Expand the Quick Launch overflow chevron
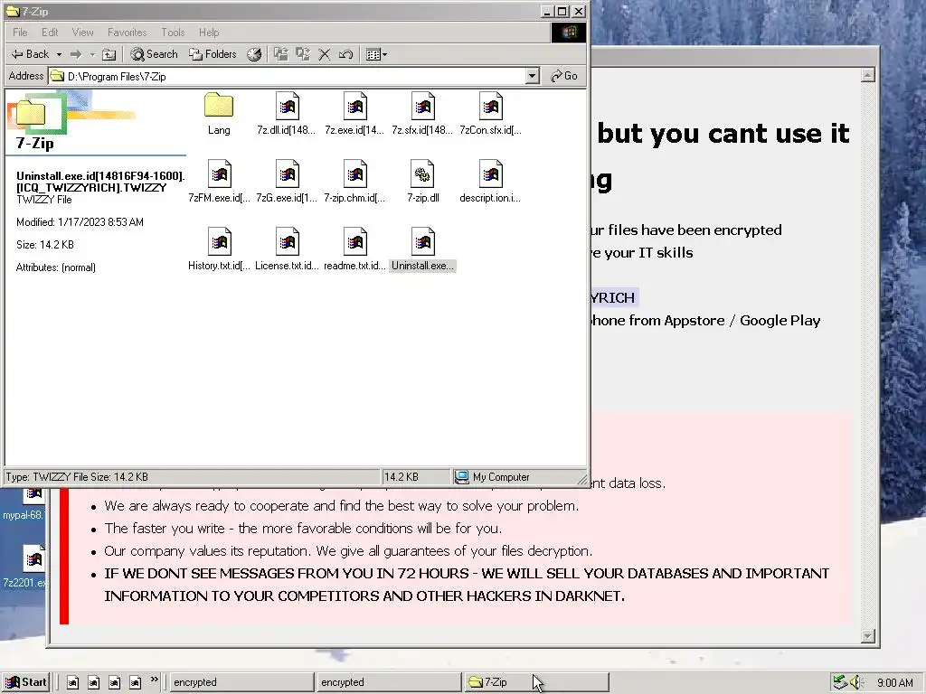926x694 pixels. pos(154,680)
